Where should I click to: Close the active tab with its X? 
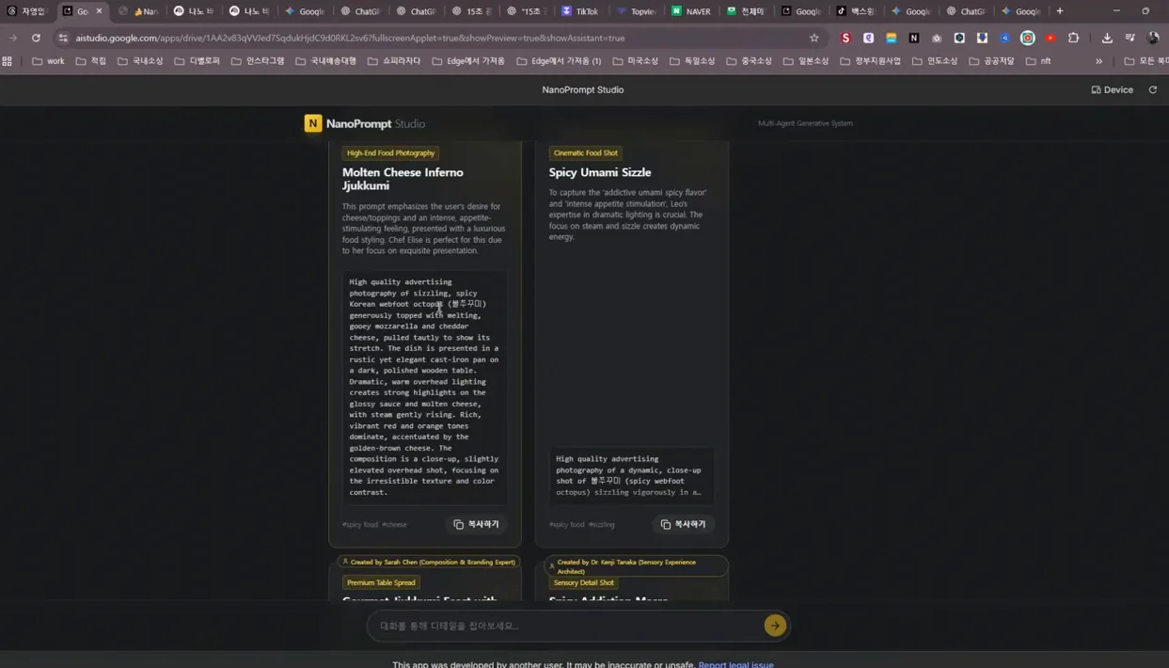pos(99,11)
